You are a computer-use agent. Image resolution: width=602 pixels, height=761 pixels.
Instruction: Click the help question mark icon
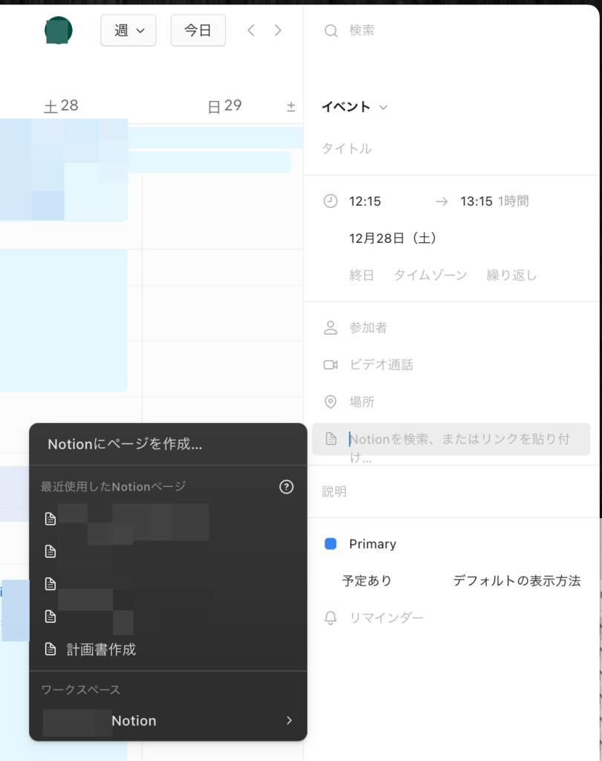[287, 487]
